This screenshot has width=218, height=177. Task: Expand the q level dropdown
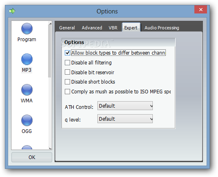125,119
